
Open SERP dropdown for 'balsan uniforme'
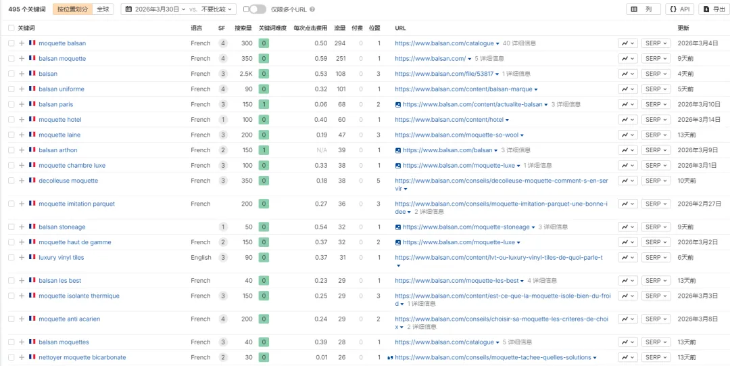pos(656,89)
